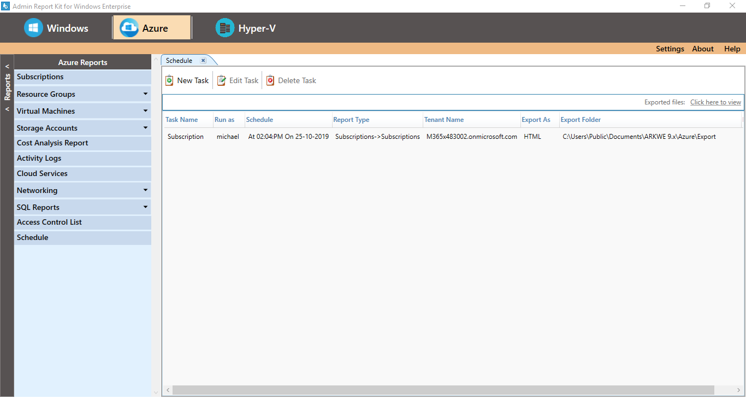Open the Cloud Services report

(x=82, y=174)
